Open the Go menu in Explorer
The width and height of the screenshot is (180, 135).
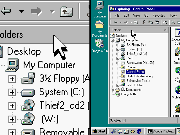146,15
